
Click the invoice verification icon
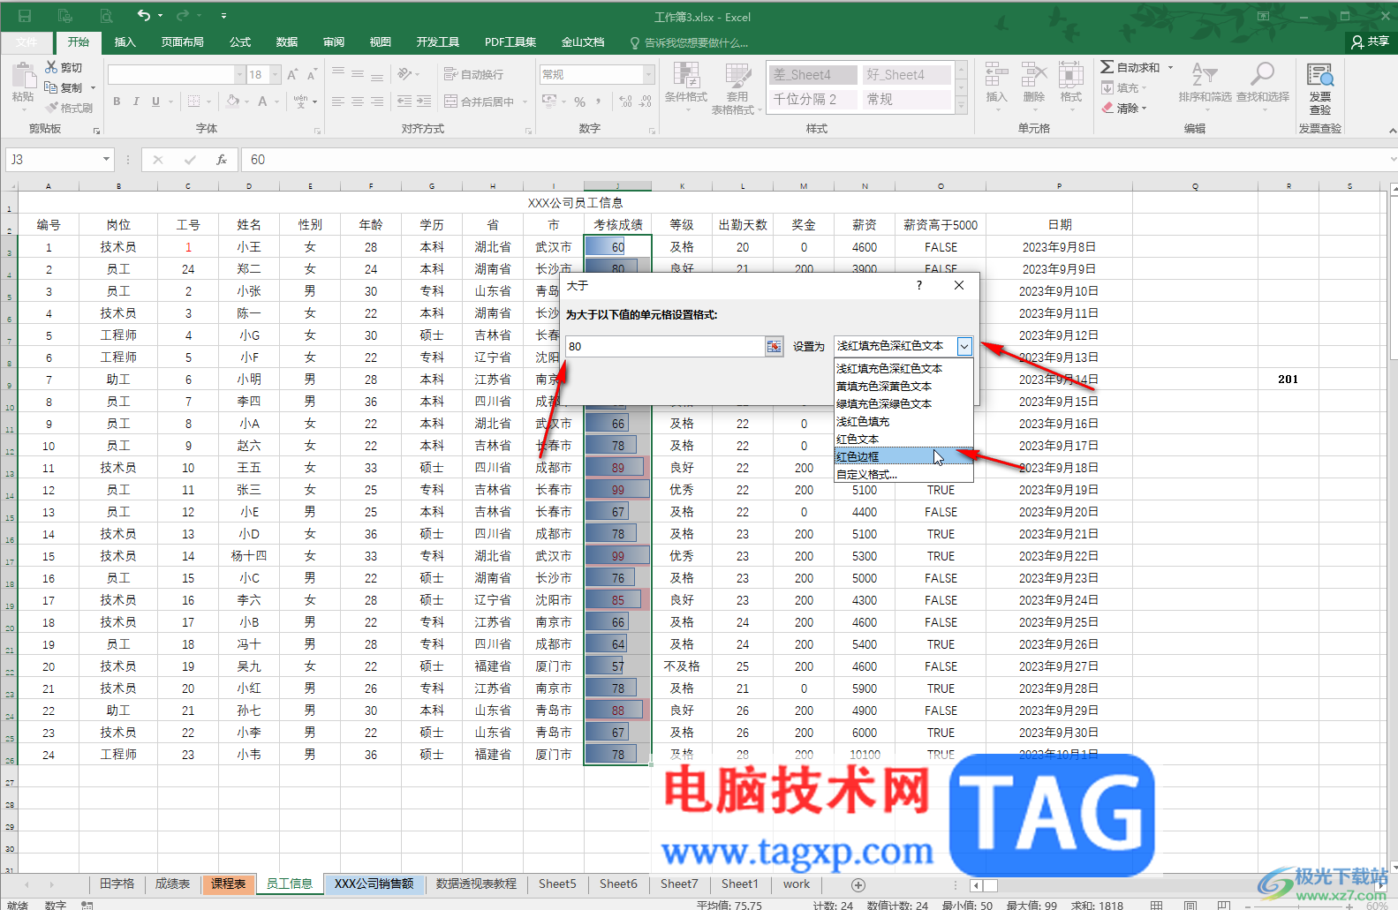tap(1320, 76)
